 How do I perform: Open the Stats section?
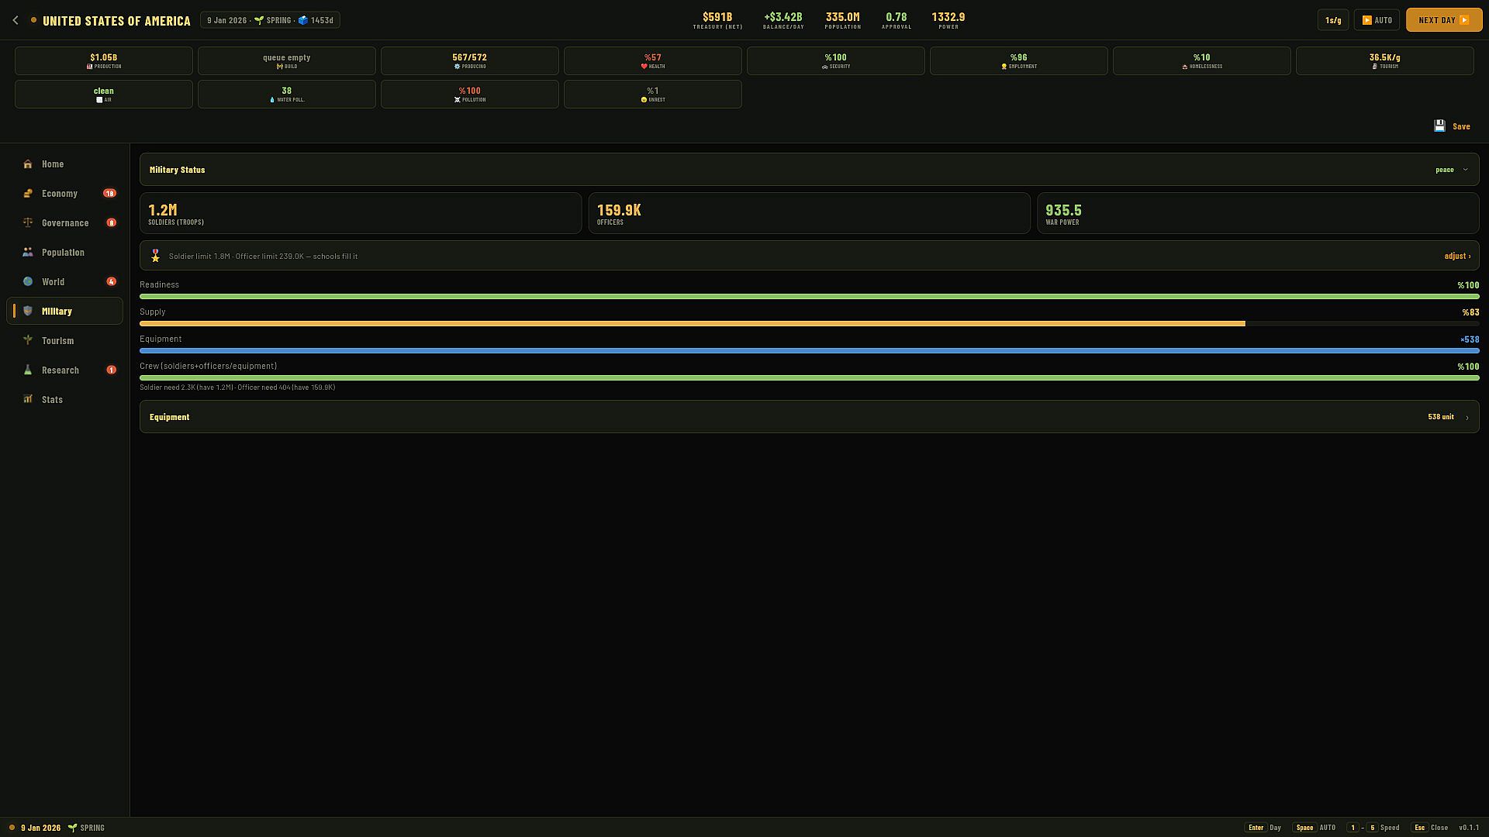[64, 400]
